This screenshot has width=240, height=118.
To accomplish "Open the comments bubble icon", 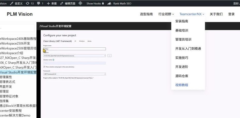I will tap(39, 4).
